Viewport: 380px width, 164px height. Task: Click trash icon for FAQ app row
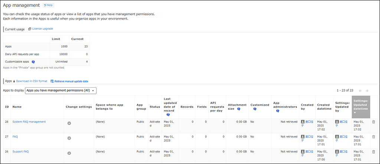pos(373,137)
